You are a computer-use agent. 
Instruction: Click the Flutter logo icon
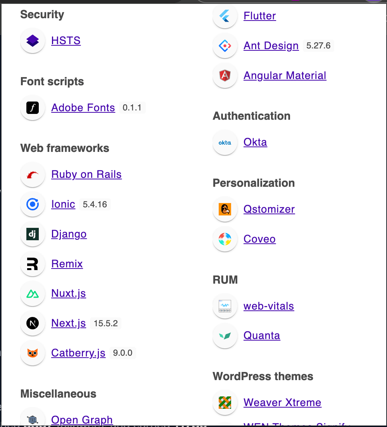tap(225, 16)
